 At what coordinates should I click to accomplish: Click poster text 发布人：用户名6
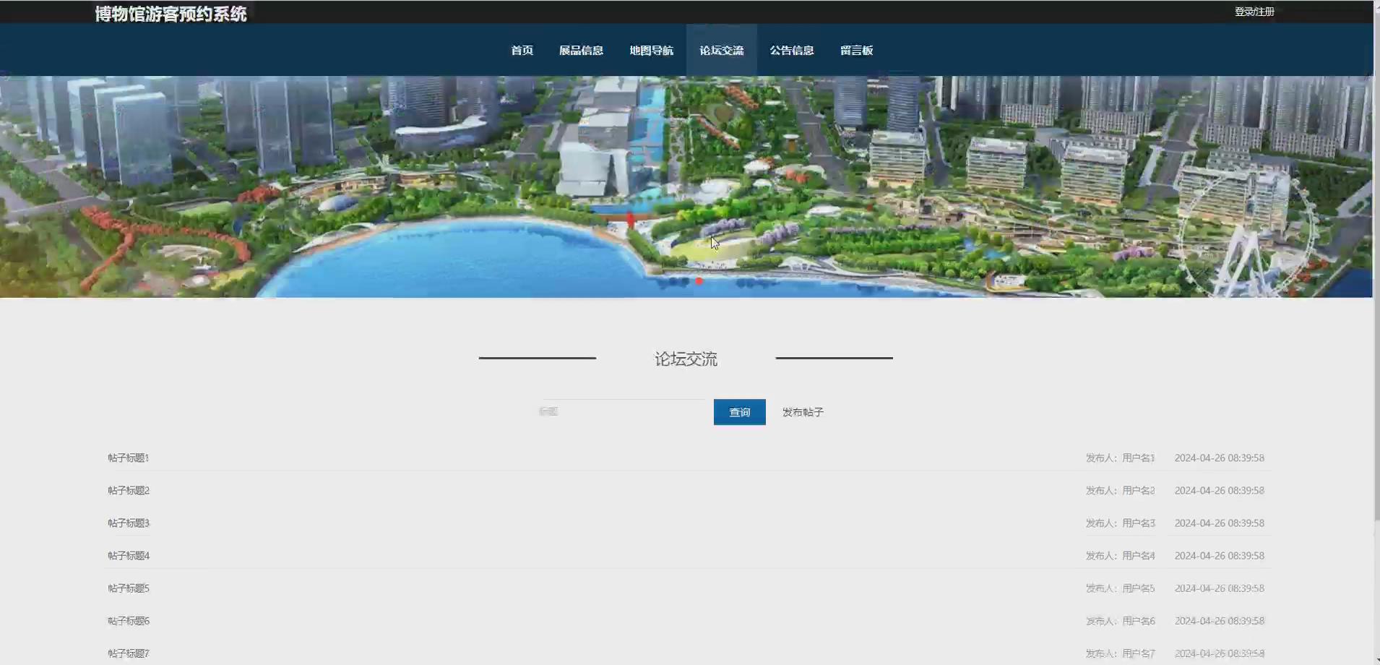(x=1120, y=620)
